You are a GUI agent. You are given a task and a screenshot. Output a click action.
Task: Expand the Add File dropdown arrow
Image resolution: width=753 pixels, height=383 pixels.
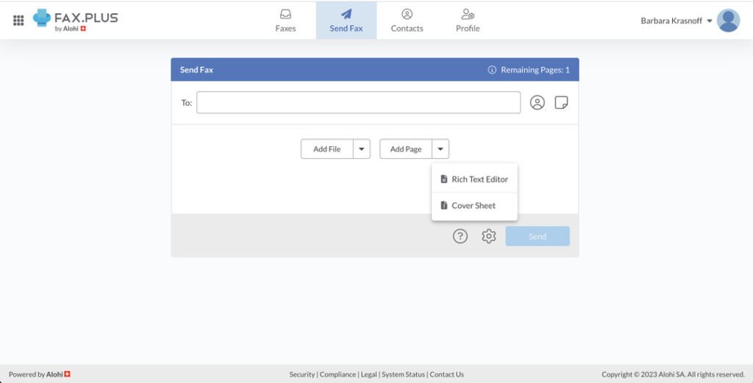click(362, 148)
